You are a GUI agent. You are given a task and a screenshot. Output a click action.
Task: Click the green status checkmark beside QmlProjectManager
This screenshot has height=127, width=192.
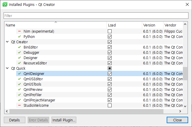pos(19,100)
